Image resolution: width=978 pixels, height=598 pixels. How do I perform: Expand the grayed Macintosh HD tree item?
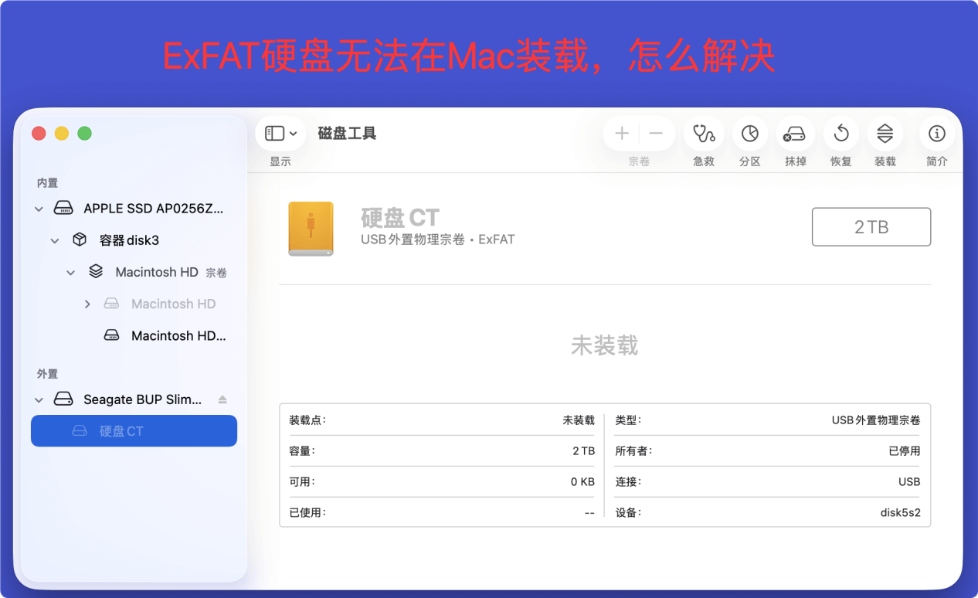click(87, 304)
